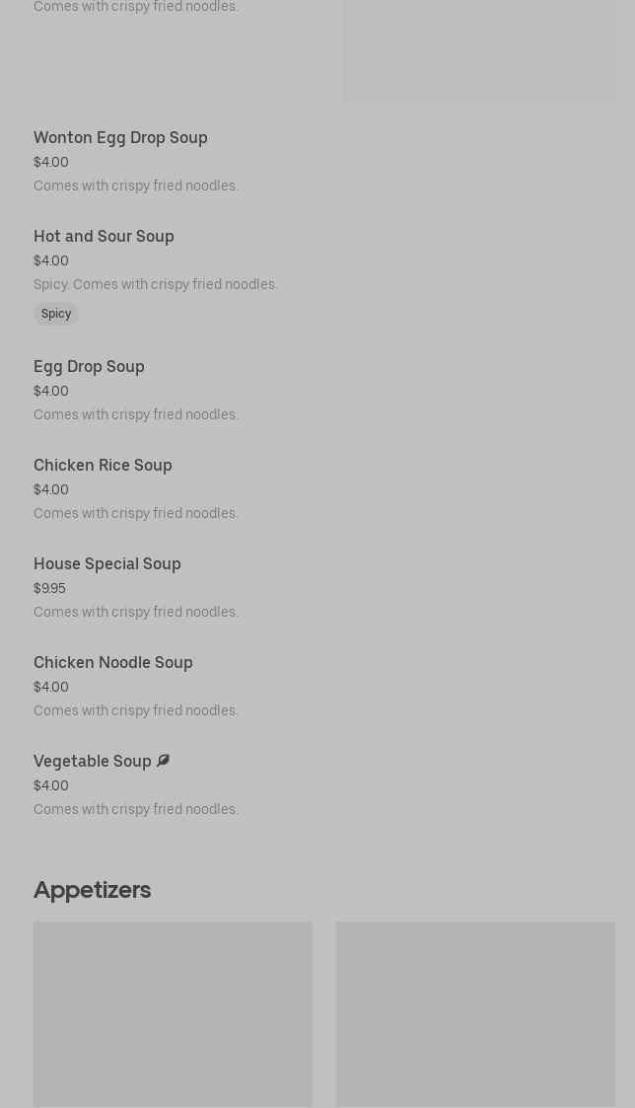
Task: Click the $9.95 price of House Special Soup
Action: point(49,589)
